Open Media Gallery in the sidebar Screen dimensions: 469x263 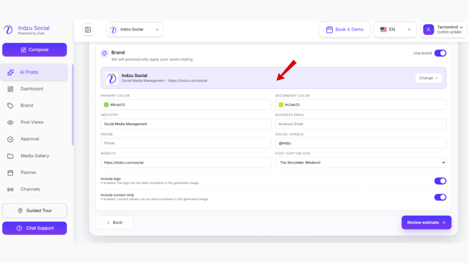34,156
